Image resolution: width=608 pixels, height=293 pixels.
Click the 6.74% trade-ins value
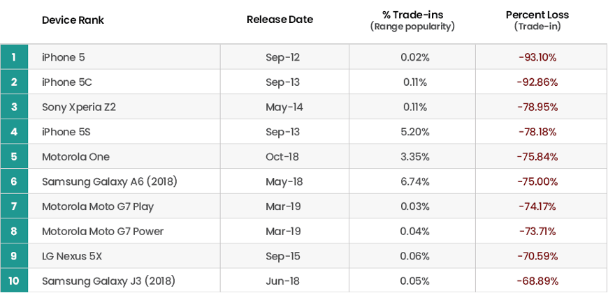point(414,181)
